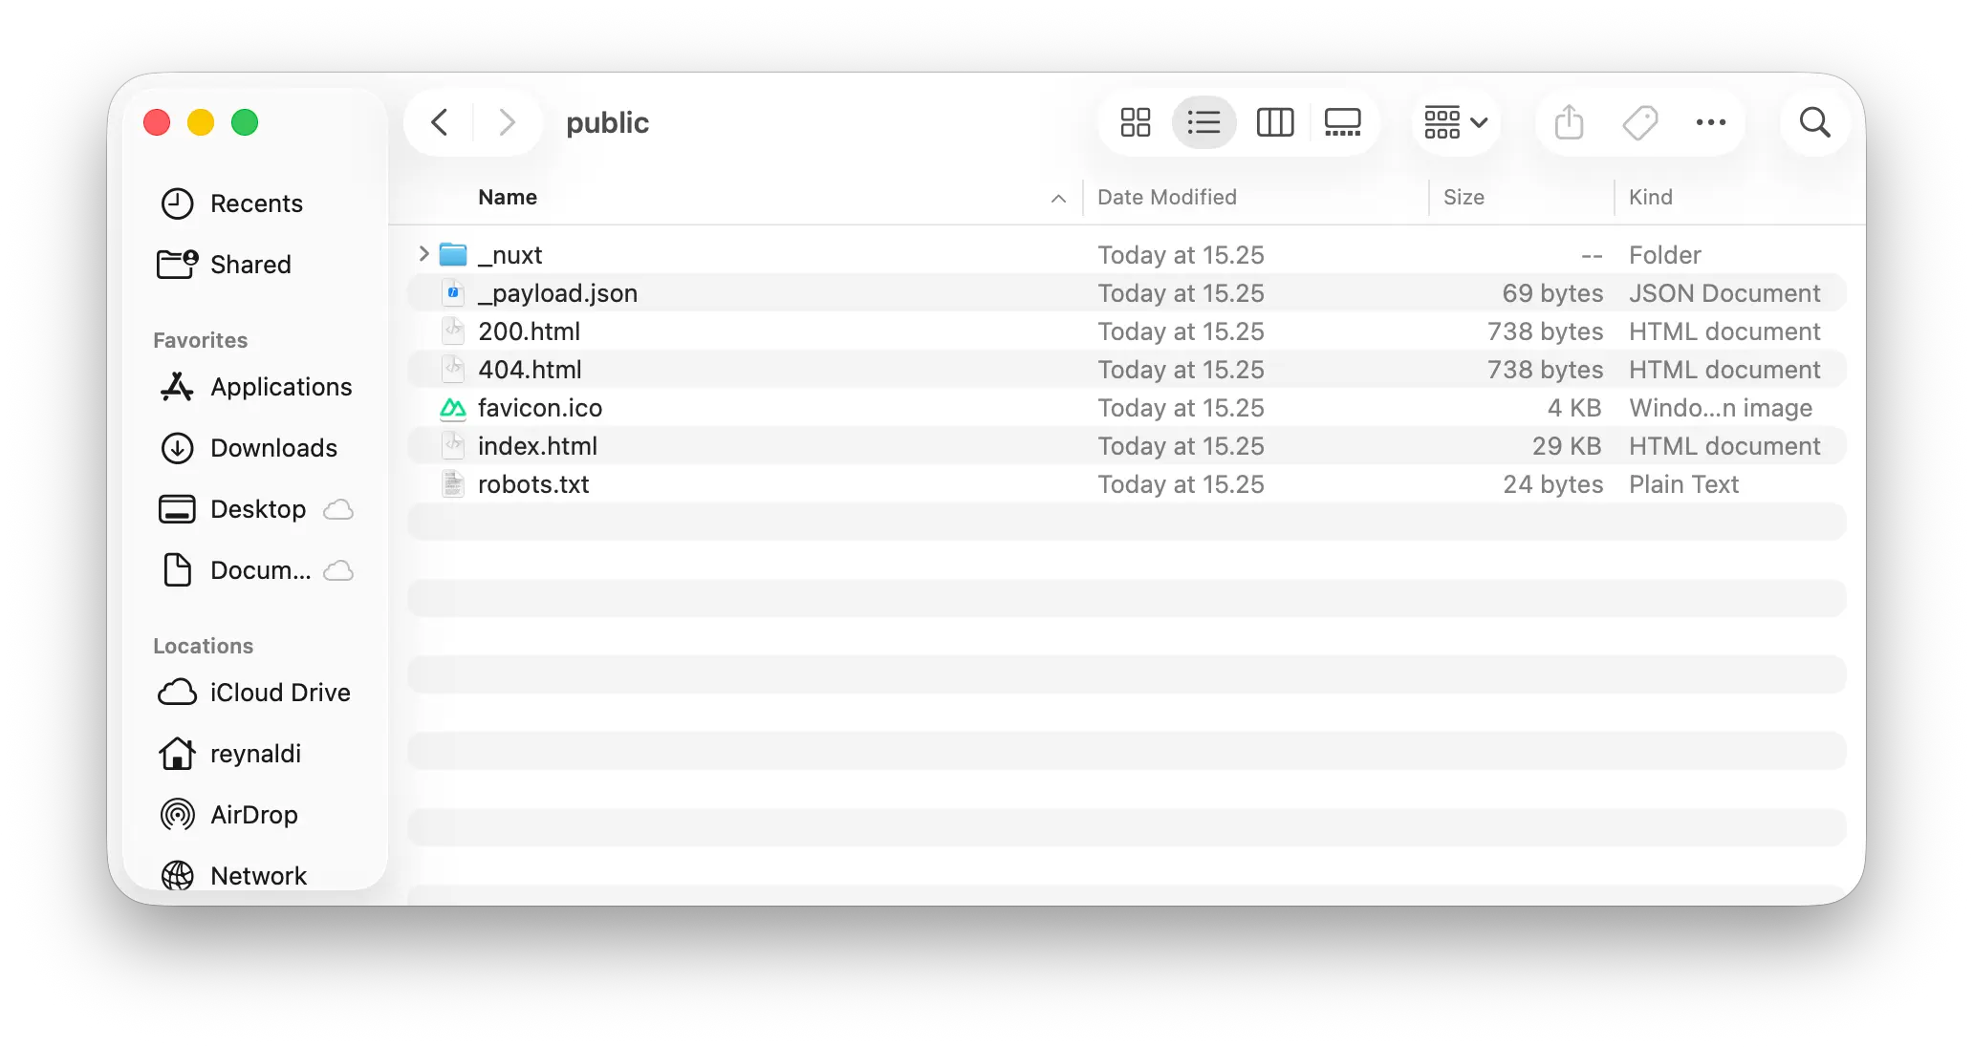Open the reynaldi home folder
Viewport: 1973px width, 1047px height.
(253, 753)
